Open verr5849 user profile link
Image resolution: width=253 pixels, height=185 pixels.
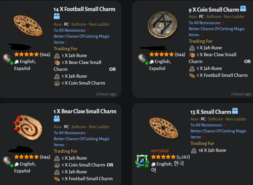(x=160, y=151)
